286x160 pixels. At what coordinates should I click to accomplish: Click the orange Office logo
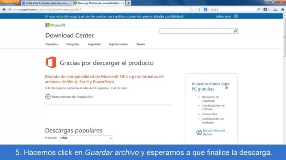(51, 62)
